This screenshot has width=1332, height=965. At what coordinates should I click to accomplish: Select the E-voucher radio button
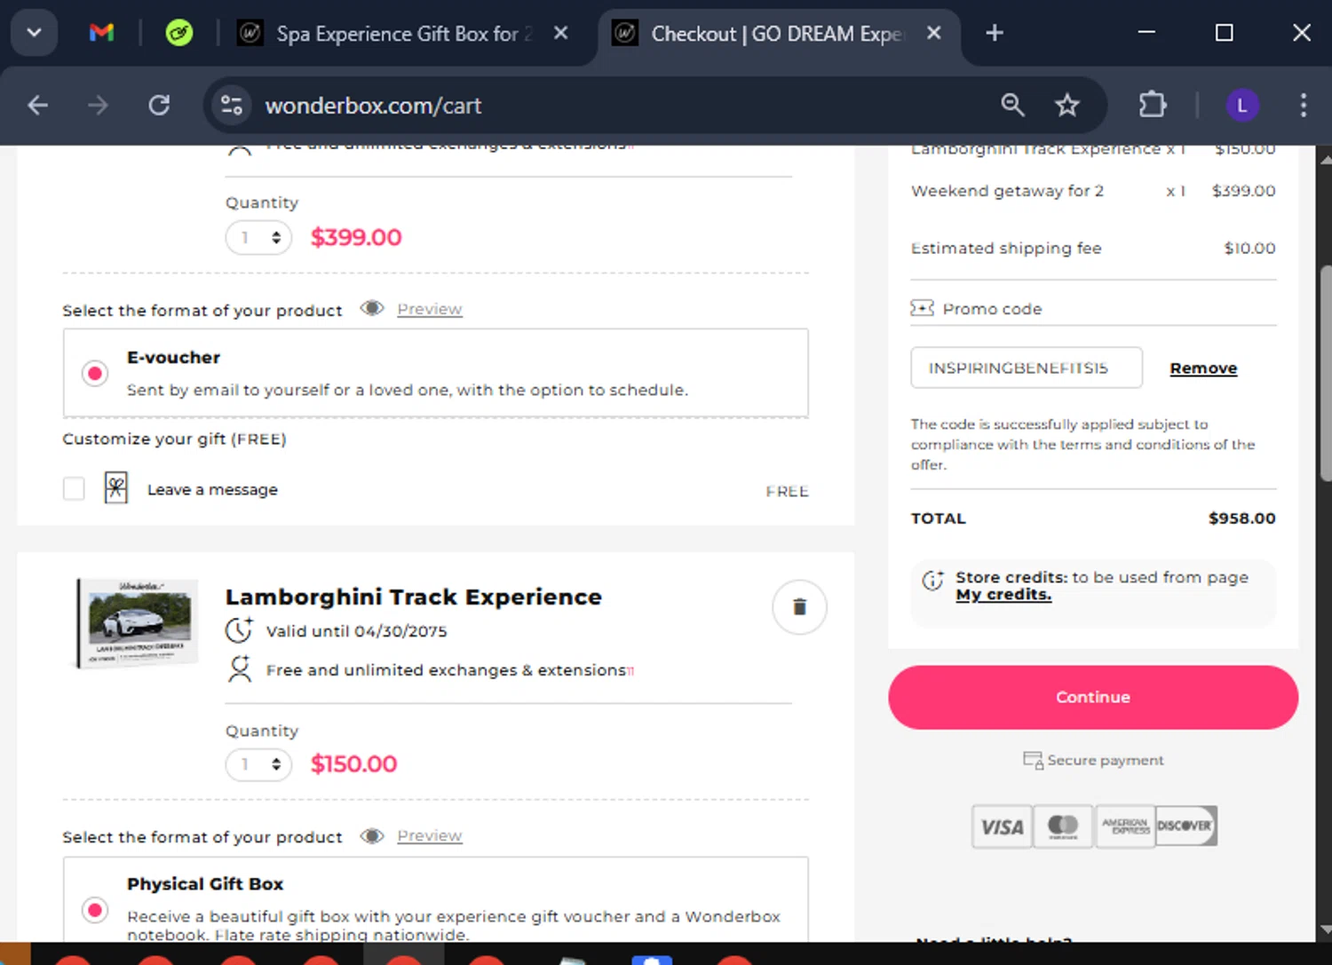click(x=95, y=373)
